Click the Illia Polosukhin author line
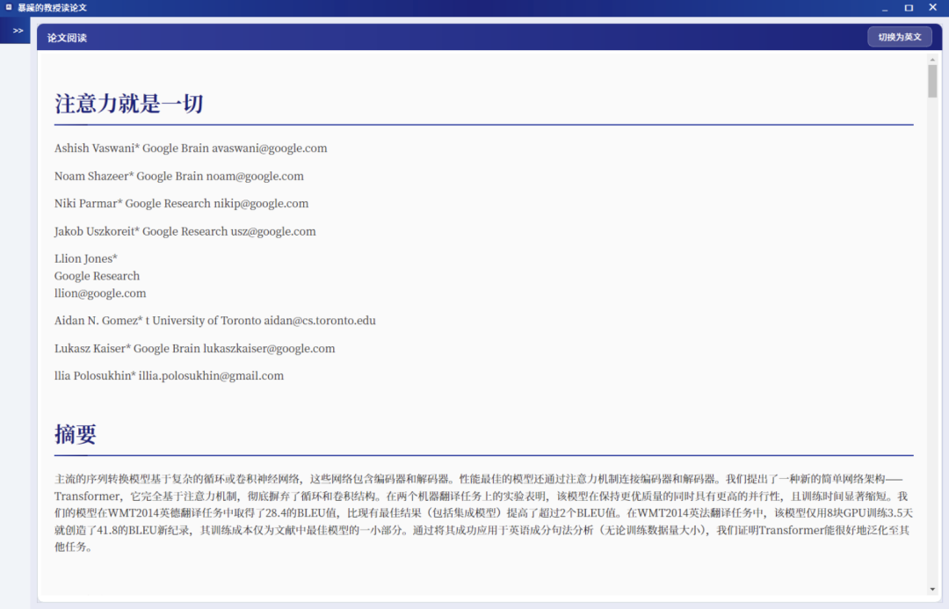The width and height of the screenshot is (949, 609). click(169, 376)
